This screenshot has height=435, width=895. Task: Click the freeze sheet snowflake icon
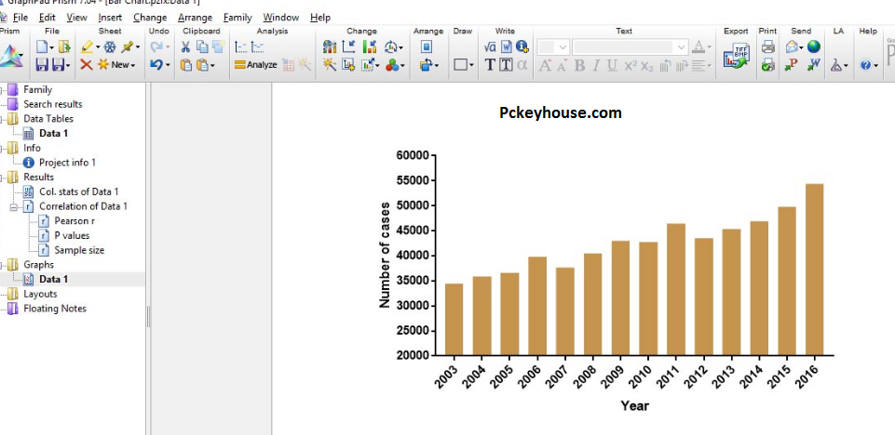pos(109,47)
